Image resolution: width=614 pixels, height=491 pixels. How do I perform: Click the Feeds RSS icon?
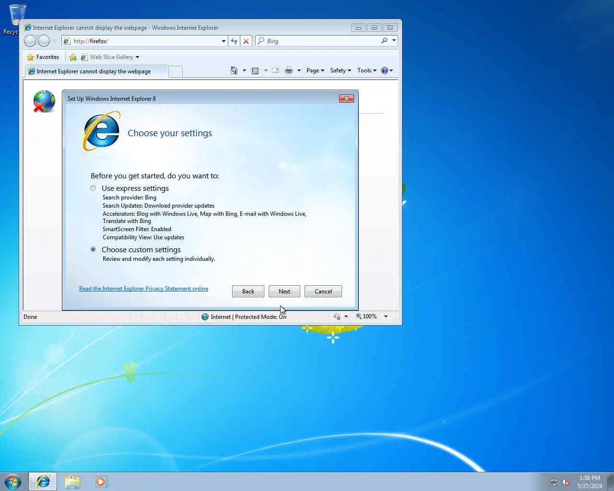click(x=255, y=70)
